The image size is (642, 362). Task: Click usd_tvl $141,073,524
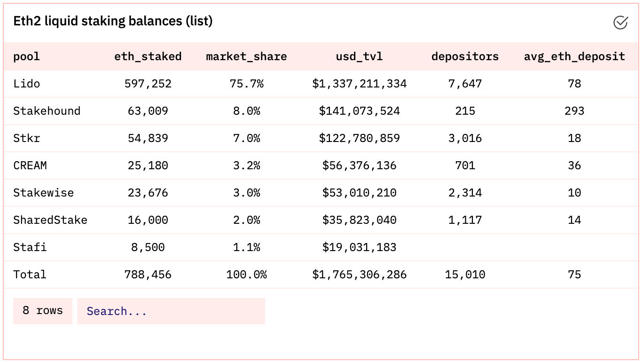[360, 111]
